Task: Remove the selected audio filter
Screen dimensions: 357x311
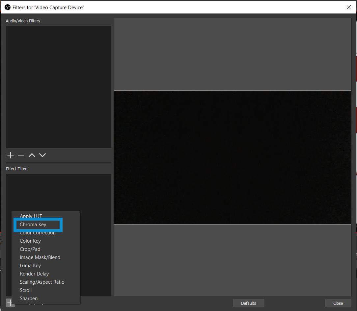Action: [21, 155]
